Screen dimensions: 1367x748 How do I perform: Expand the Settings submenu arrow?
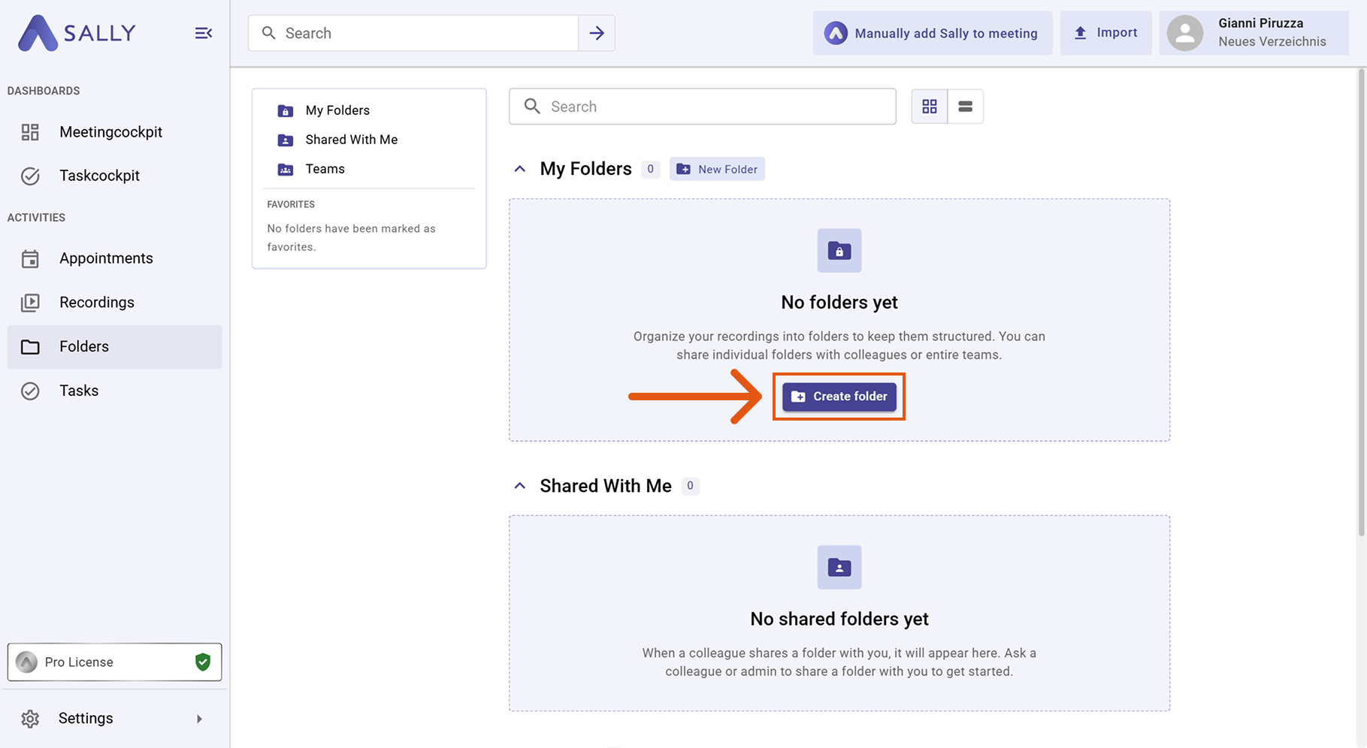point(199,719)
